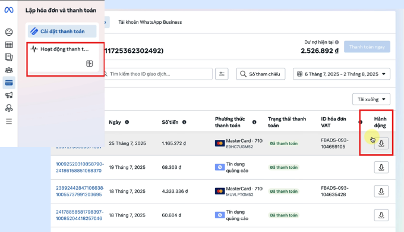This screenshot has height=232, width=404.
Task: Click the ad credit icon in 60.604 đ row
Action: coord(220,215)
